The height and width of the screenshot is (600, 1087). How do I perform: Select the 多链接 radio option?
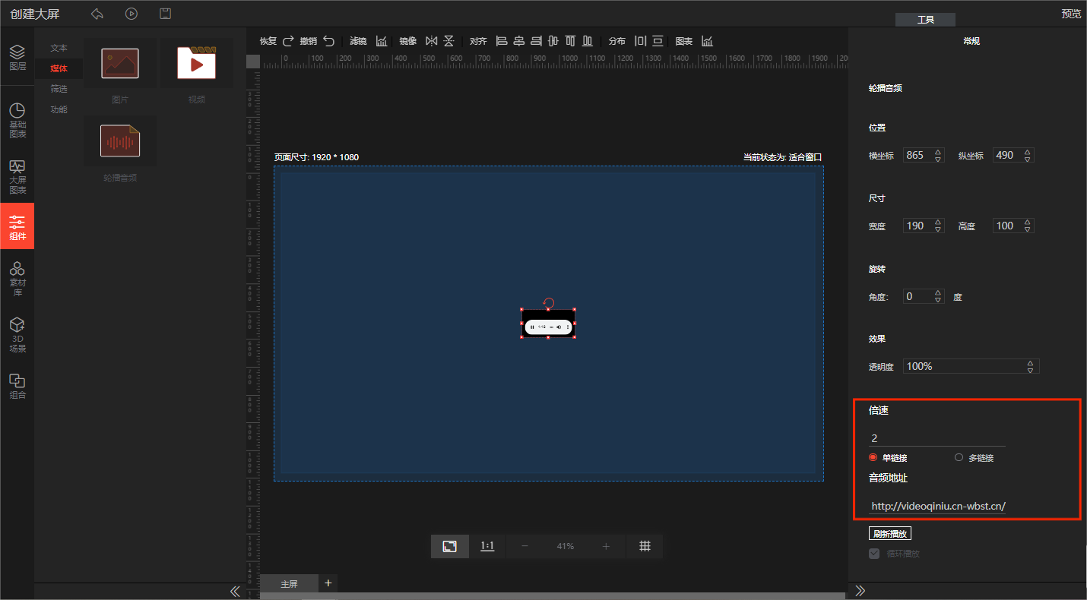pyautogui.click(x=959, y=457)
